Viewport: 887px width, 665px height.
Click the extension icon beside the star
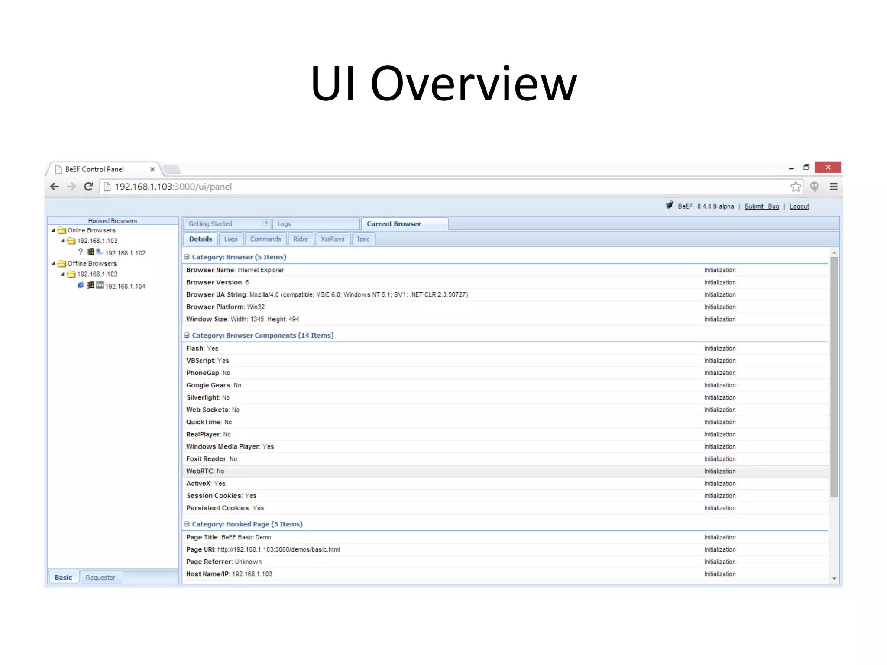pos(814,187)
